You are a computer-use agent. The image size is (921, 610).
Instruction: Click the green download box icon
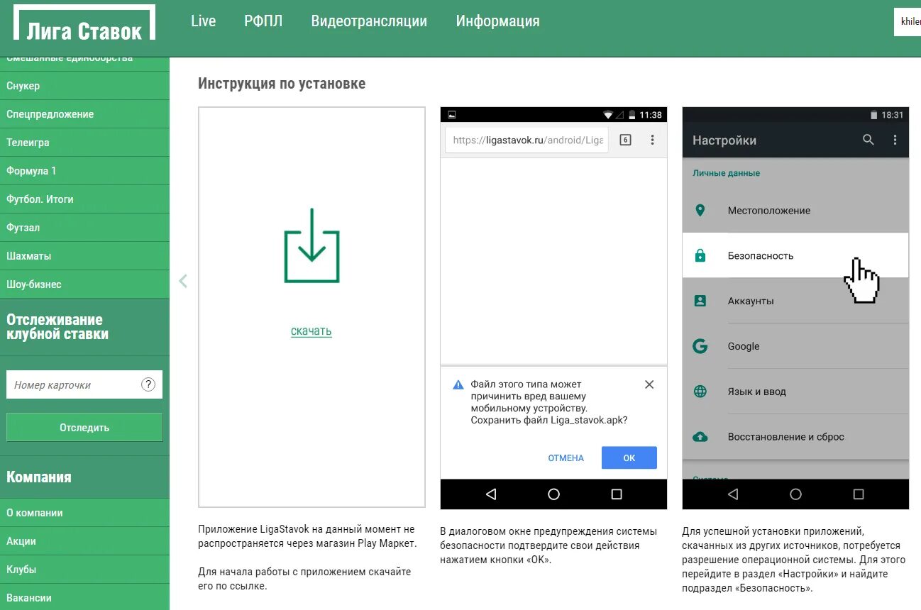pos(311,245)
